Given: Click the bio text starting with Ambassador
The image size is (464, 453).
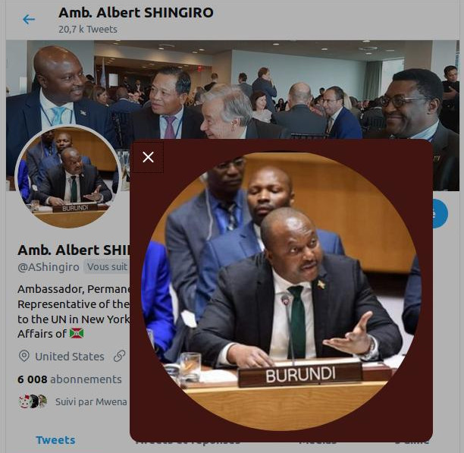Looking at the screenshot, I should tap(74, 311).
